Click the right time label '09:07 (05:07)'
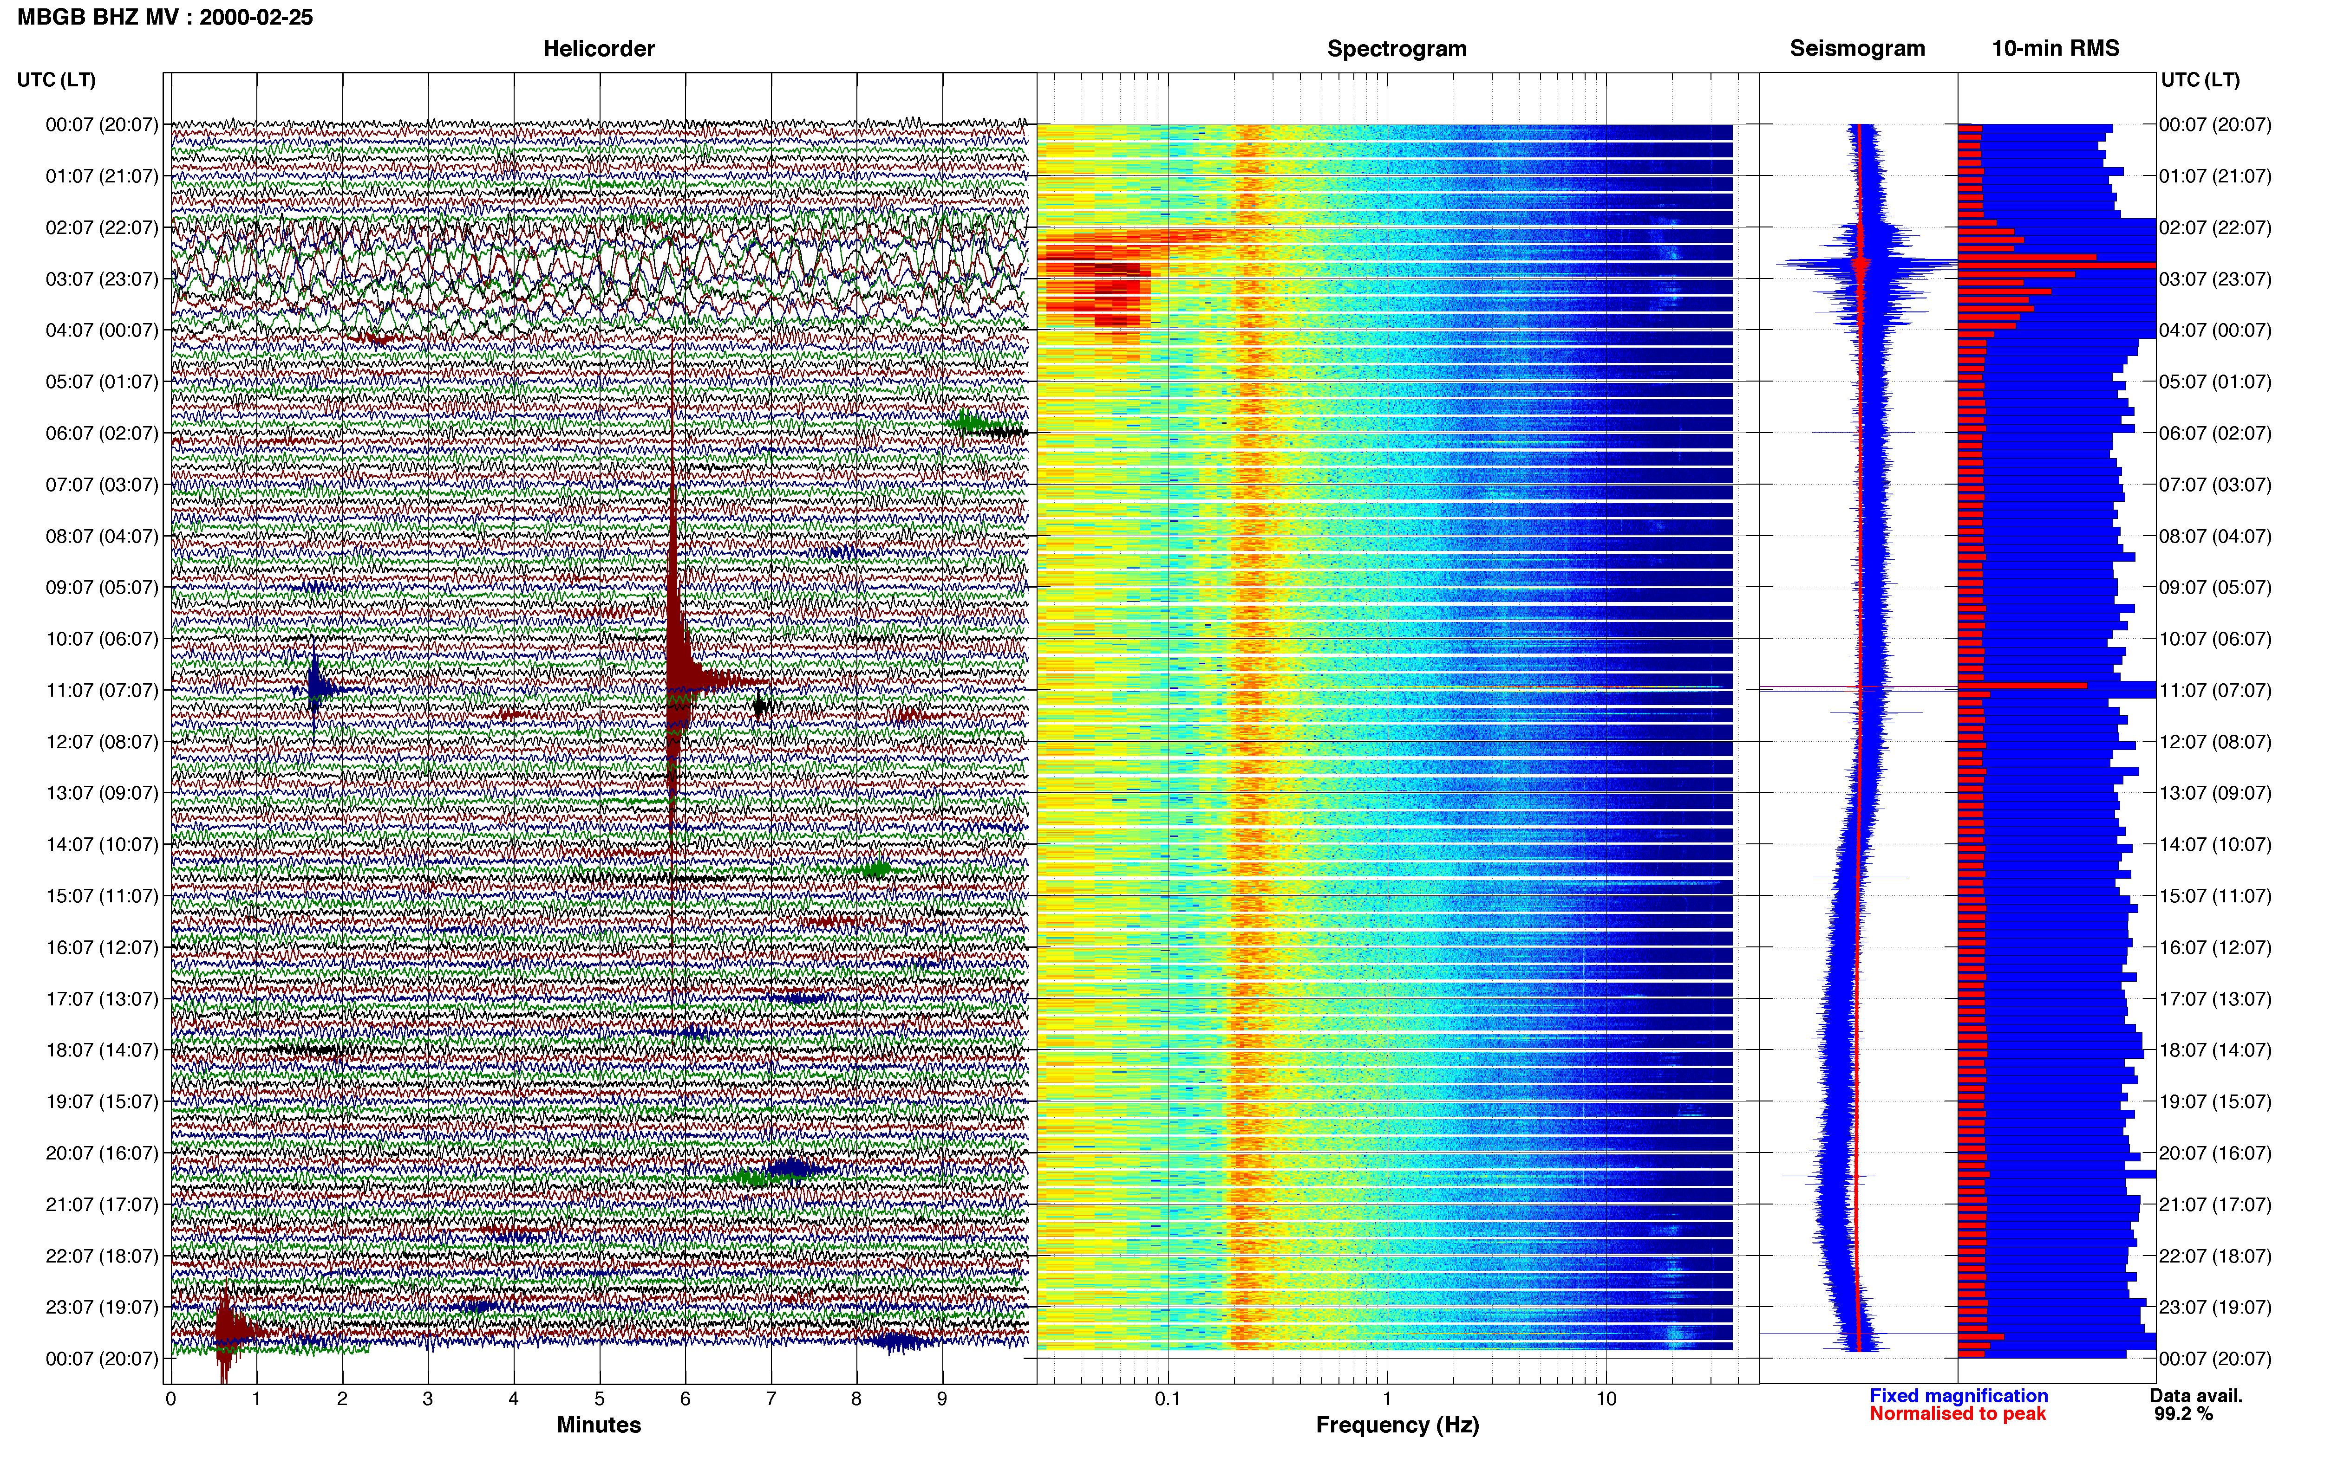This screenshot has width=2331, height=1457. click(2215, 587)
